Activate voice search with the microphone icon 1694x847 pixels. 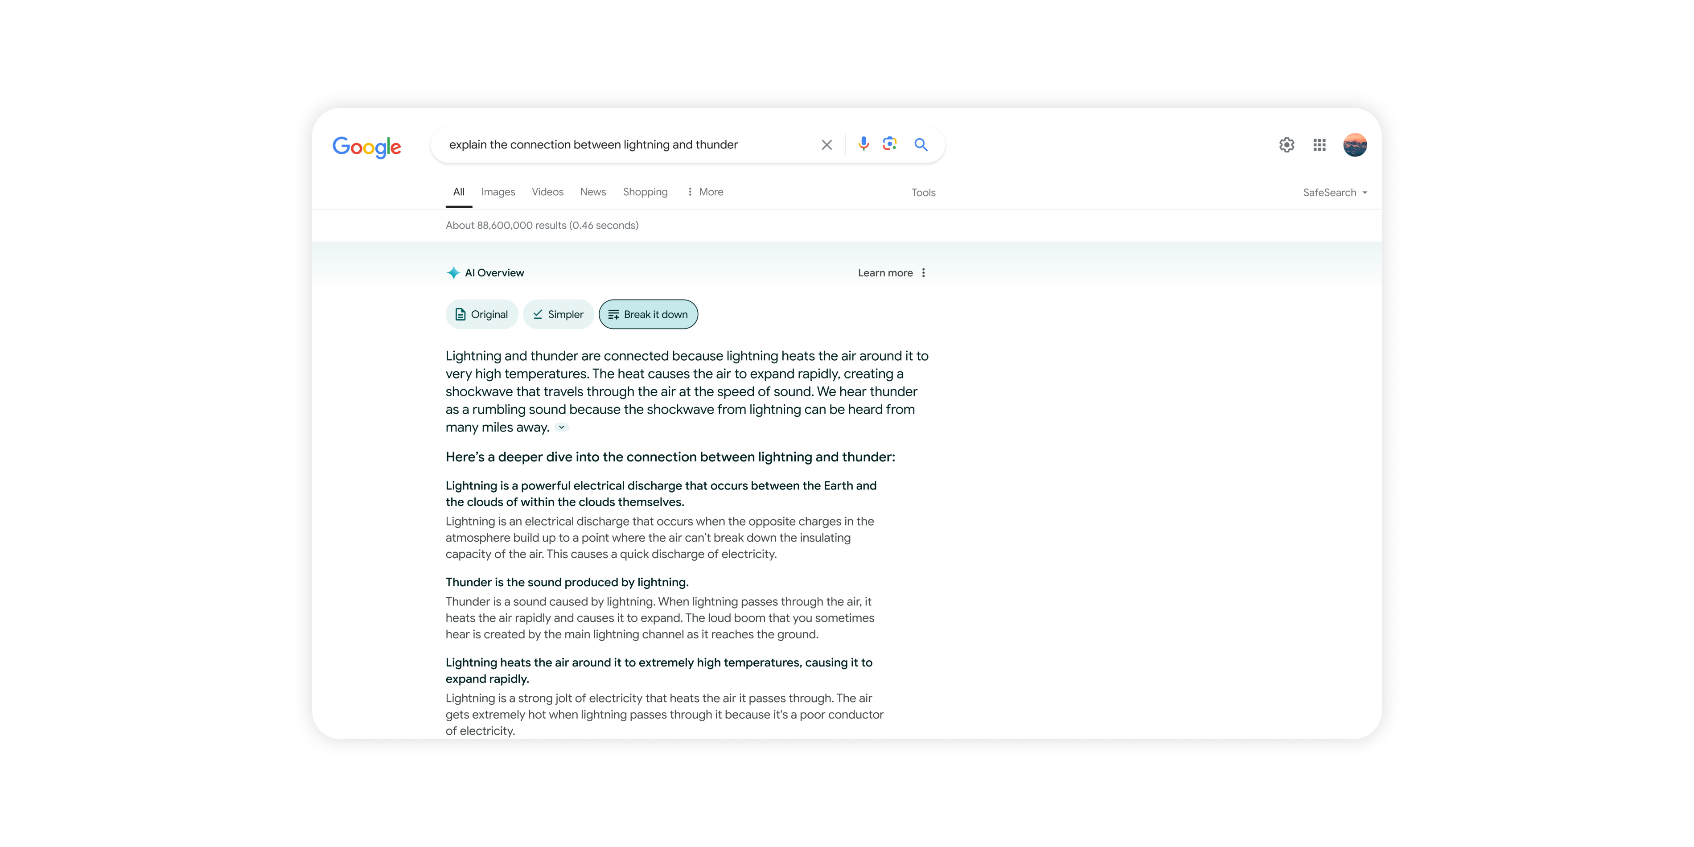(x=863, y=145)
